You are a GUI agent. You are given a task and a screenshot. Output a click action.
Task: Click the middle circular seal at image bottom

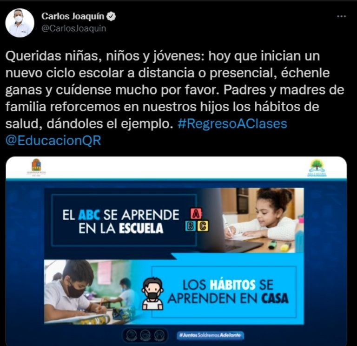tap(145, 335)
